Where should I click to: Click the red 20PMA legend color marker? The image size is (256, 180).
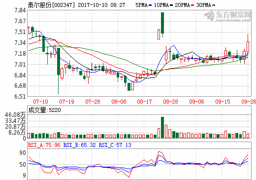(192, 5)
